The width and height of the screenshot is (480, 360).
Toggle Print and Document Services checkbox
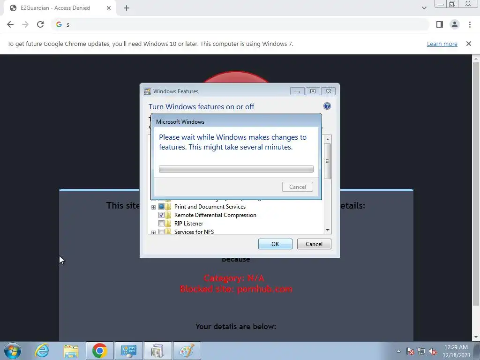[x=161, y=207]
